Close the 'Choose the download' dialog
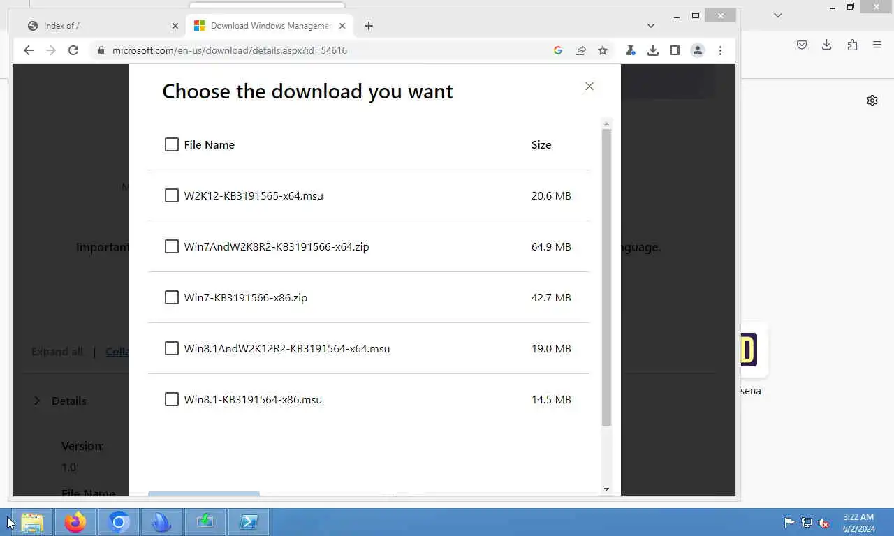Viewport: 894px width, 536px height. (x=589, y=87)
